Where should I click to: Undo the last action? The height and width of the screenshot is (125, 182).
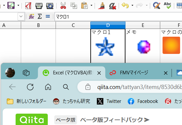click(x=125, y=5)
